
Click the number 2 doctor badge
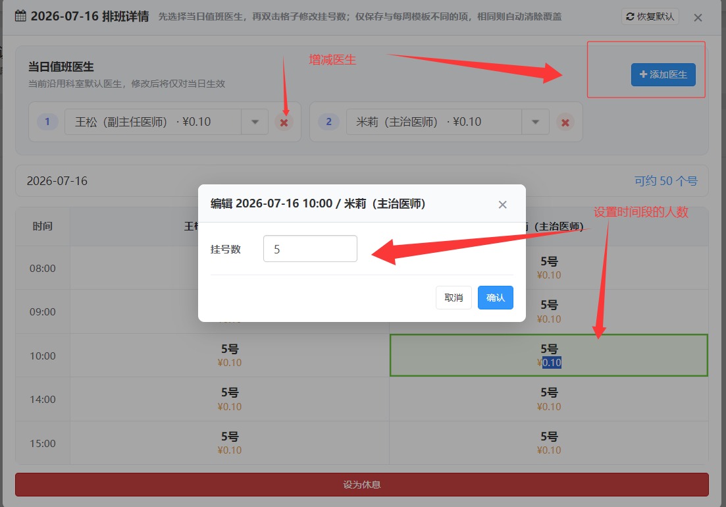point(328,122)
